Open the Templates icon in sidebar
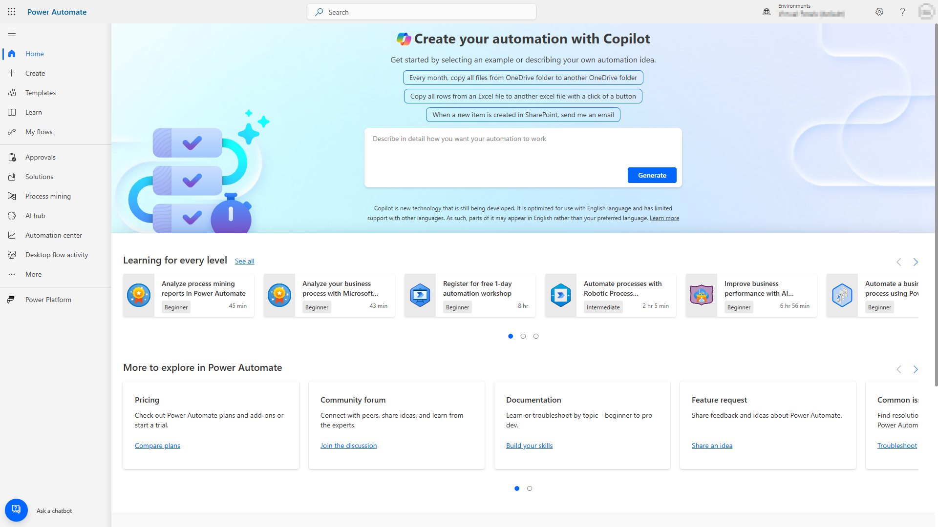 point(12,93)
